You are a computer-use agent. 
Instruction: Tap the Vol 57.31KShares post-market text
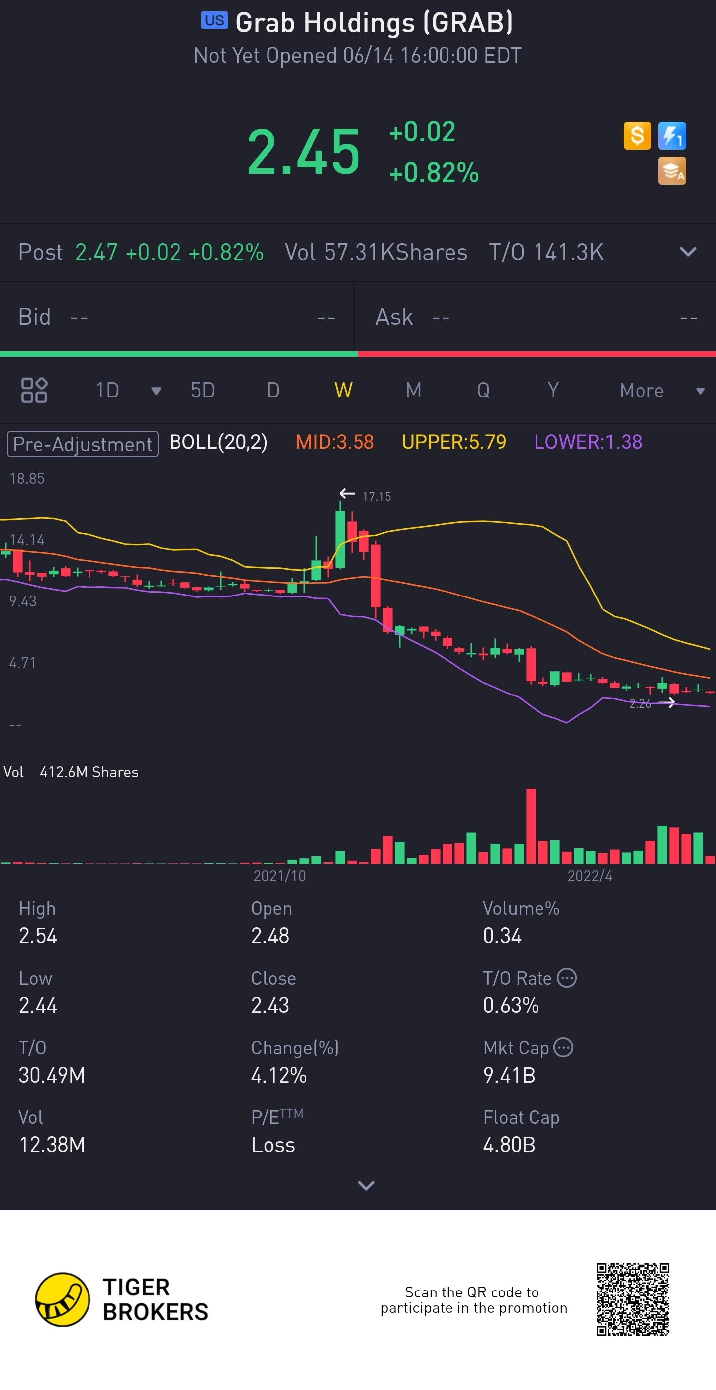(376, 252)
